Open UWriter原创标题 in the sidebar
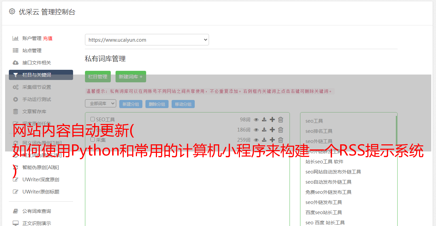Viewport: 436px width, 226px height. point(41,192)
